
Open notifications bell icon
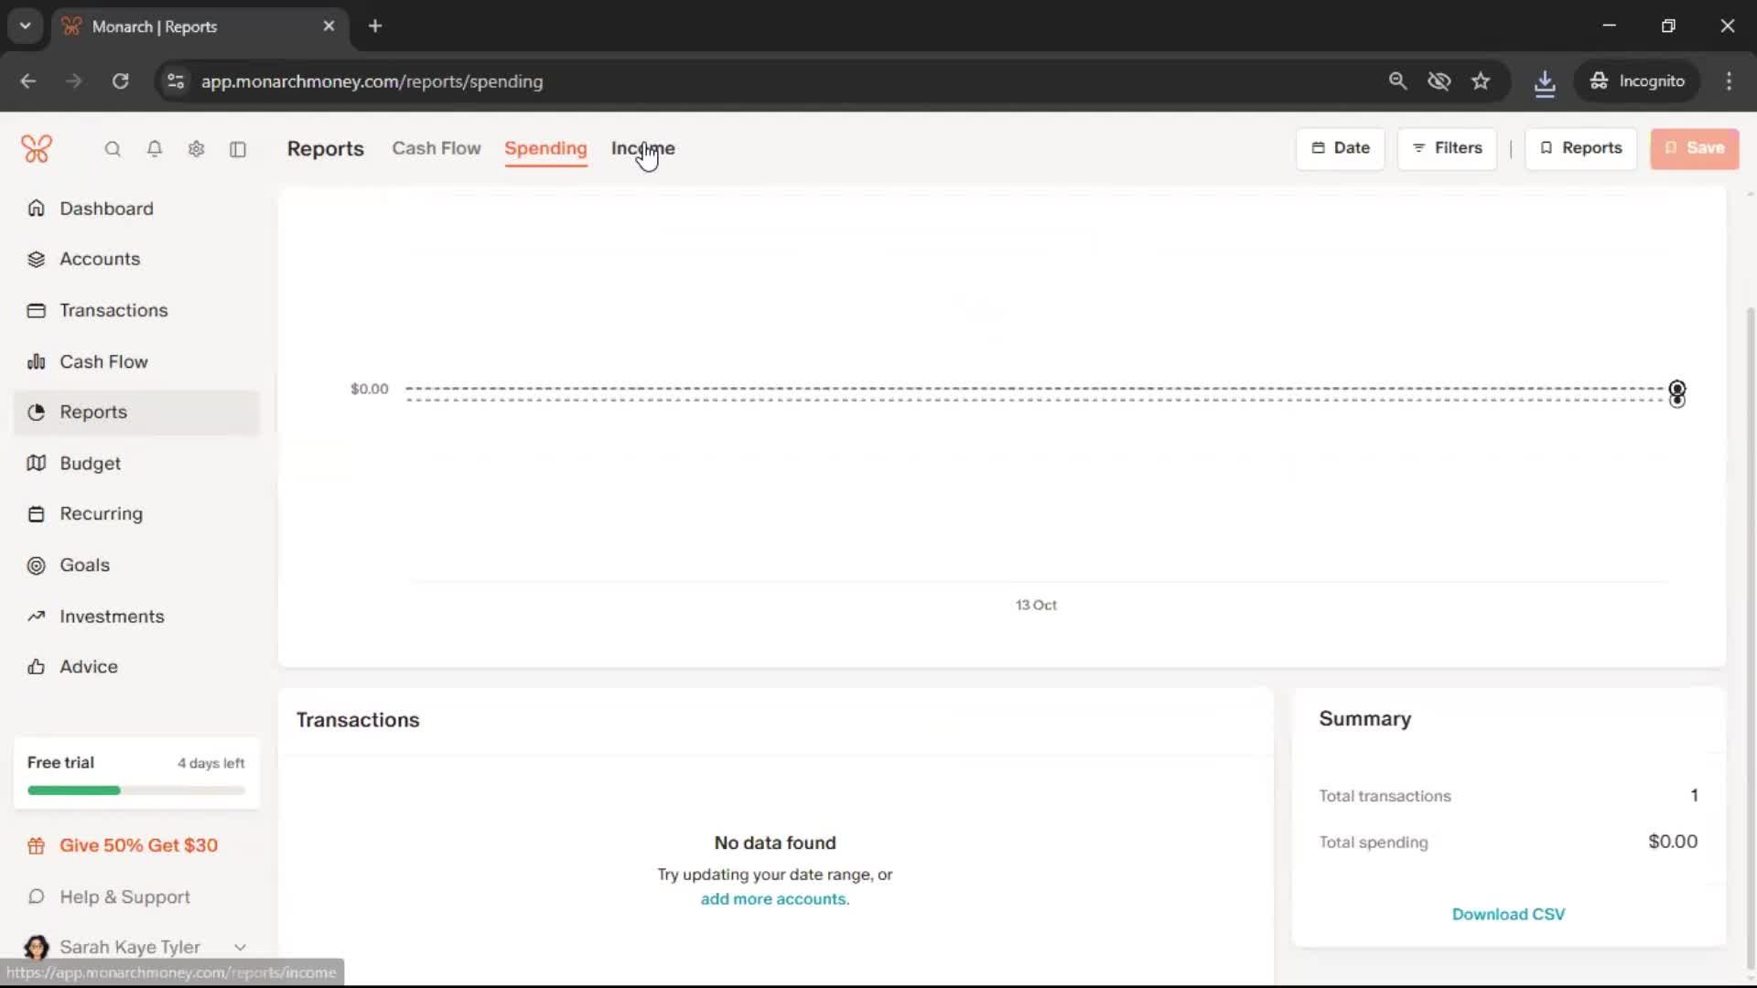[155, 149]
